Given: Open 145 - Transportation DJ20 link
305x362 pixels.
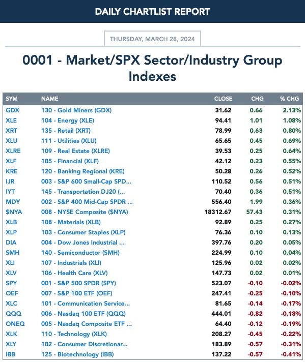Looking at the screenshot, I should coord(83,191).
